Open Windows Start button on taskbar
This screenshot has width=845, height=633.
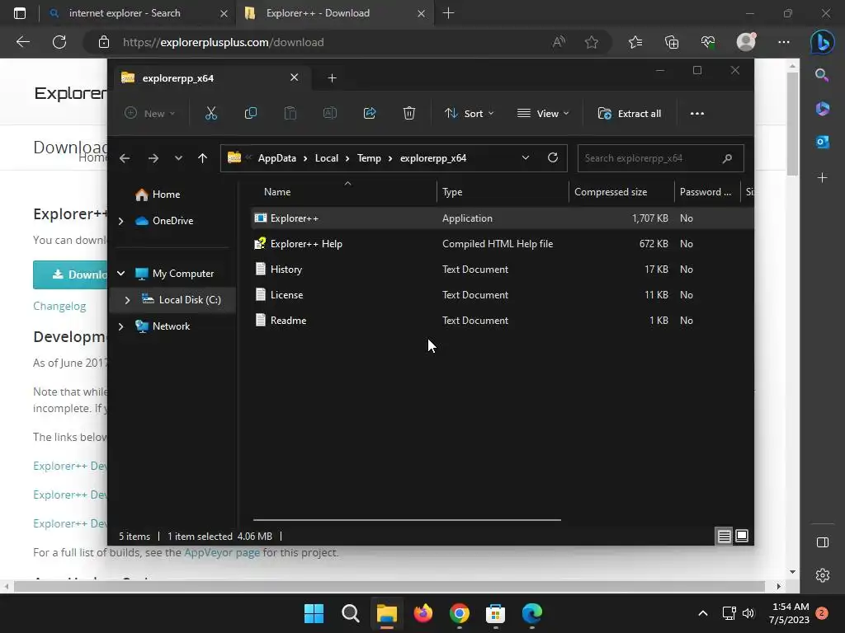click(x=314, y=613)
